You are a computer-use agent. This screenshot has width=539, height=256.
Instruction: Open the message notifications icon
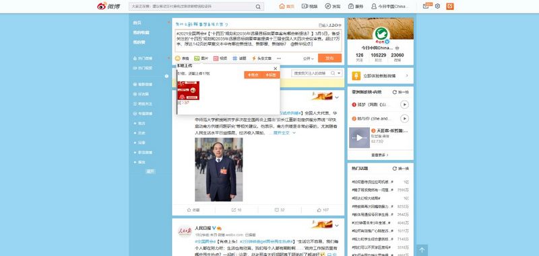426,6
